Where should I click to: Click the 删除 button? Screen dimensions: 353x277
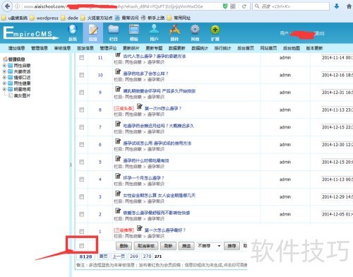(124, 246)
